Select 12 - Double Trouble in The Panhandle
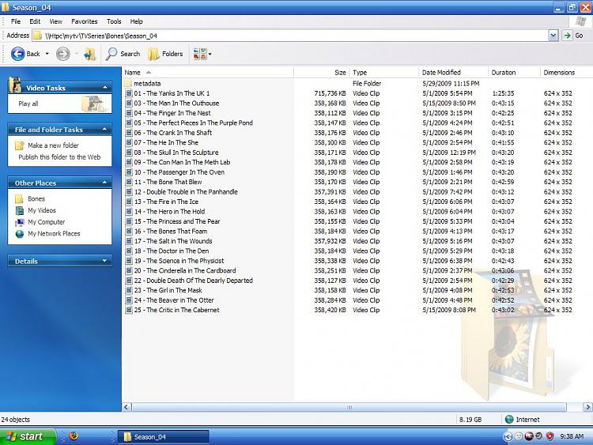This screenshot has width=593, height=445. click(186, 192)
